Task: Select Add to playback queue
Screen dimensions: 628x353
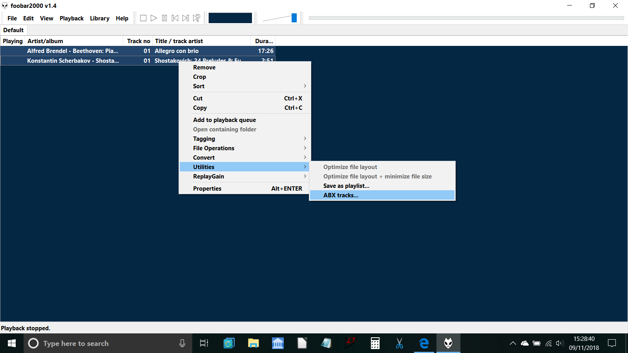Action: [245, 120]
